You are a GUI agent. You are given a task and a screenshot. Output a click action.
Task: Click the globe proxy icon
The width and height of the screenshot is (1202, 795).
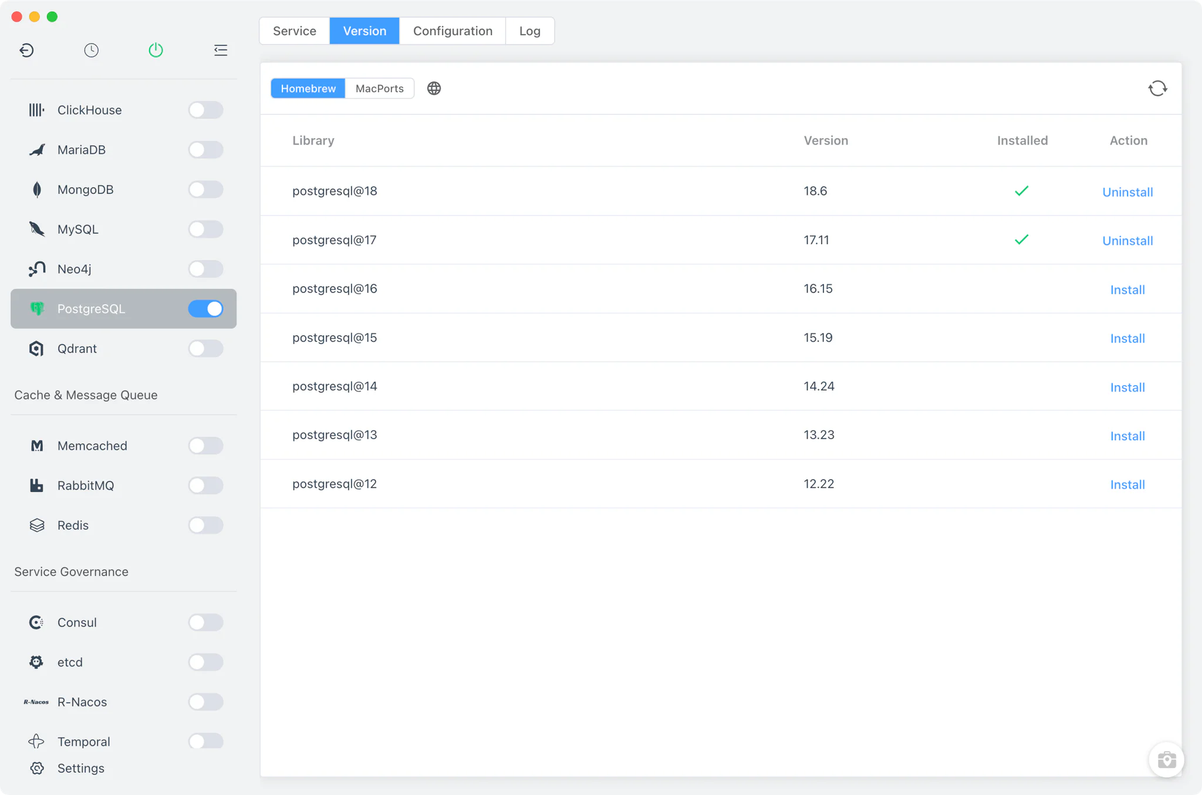click(x=434, y=89)
